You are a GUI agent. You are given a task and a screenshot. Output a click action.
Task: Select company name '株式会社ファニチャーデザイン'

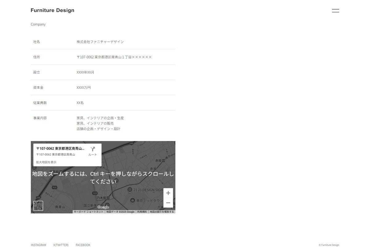100,42
